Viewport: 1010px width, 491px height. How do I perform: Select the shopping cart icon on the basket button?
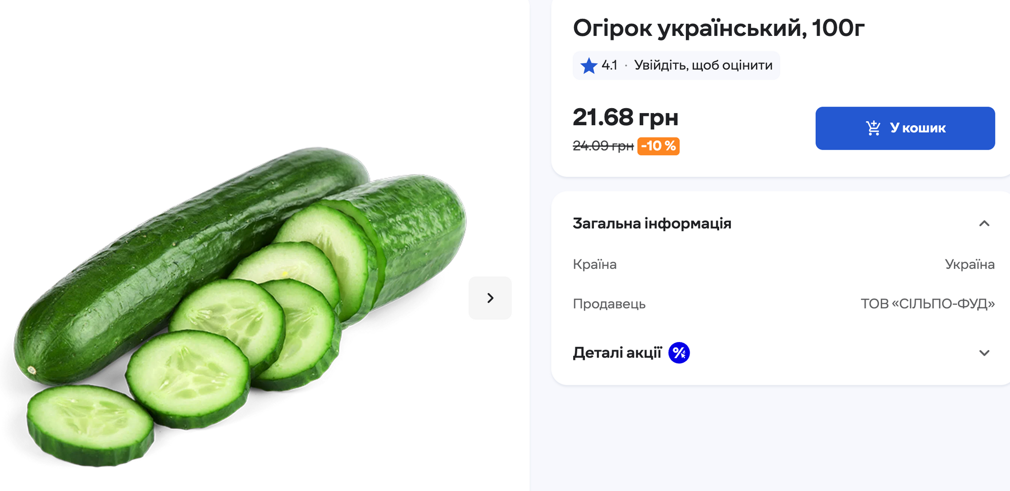tap(873, 128)
